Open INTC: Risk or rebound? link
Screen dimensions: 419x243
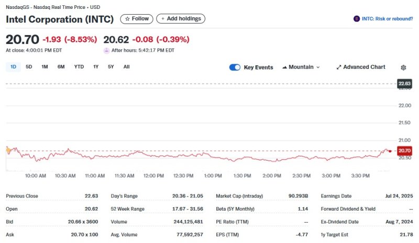click(x=387, y=19)
